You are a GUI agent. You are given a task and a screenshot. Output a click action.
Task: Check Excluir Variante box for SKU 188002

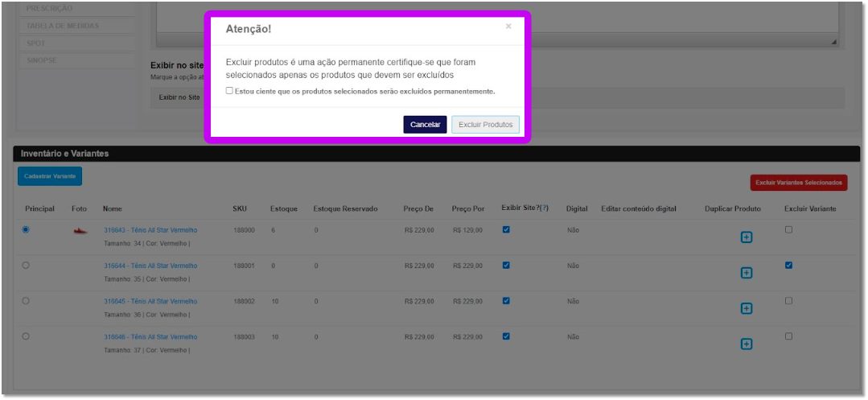coord(789,301)
